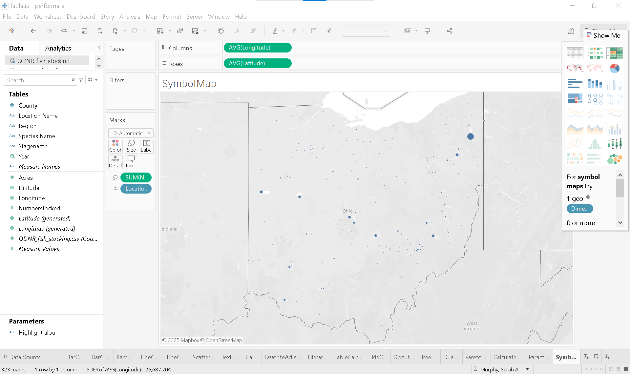Switch to the Analytics tab

(x=58, y=48)
